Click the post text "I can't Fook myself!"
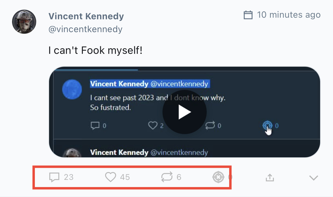 pos(95,50)
